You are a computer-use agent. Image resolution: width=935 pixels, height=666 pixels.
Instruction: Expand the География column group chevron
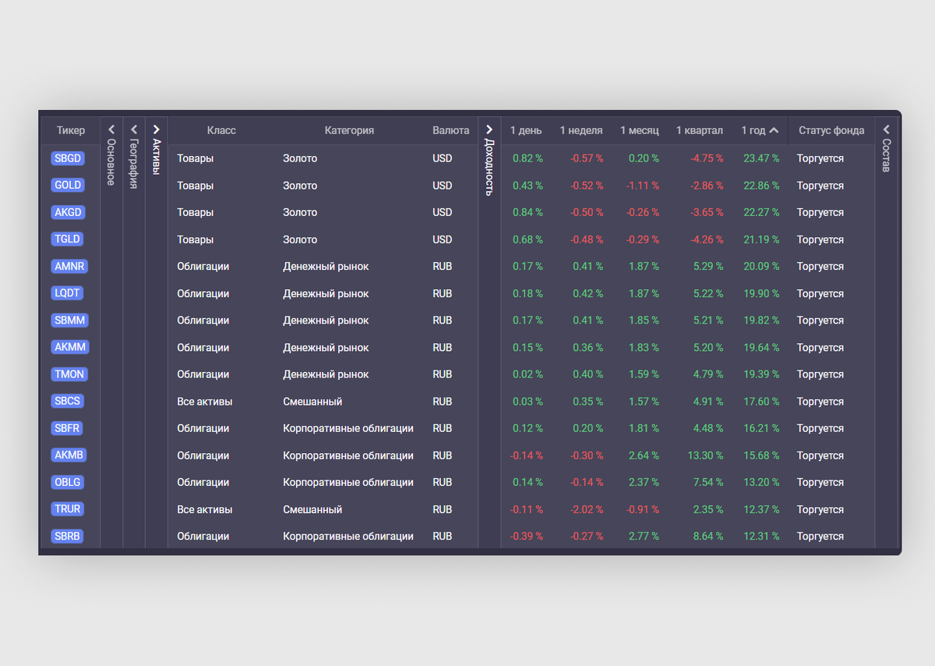[x=134, y=129]
